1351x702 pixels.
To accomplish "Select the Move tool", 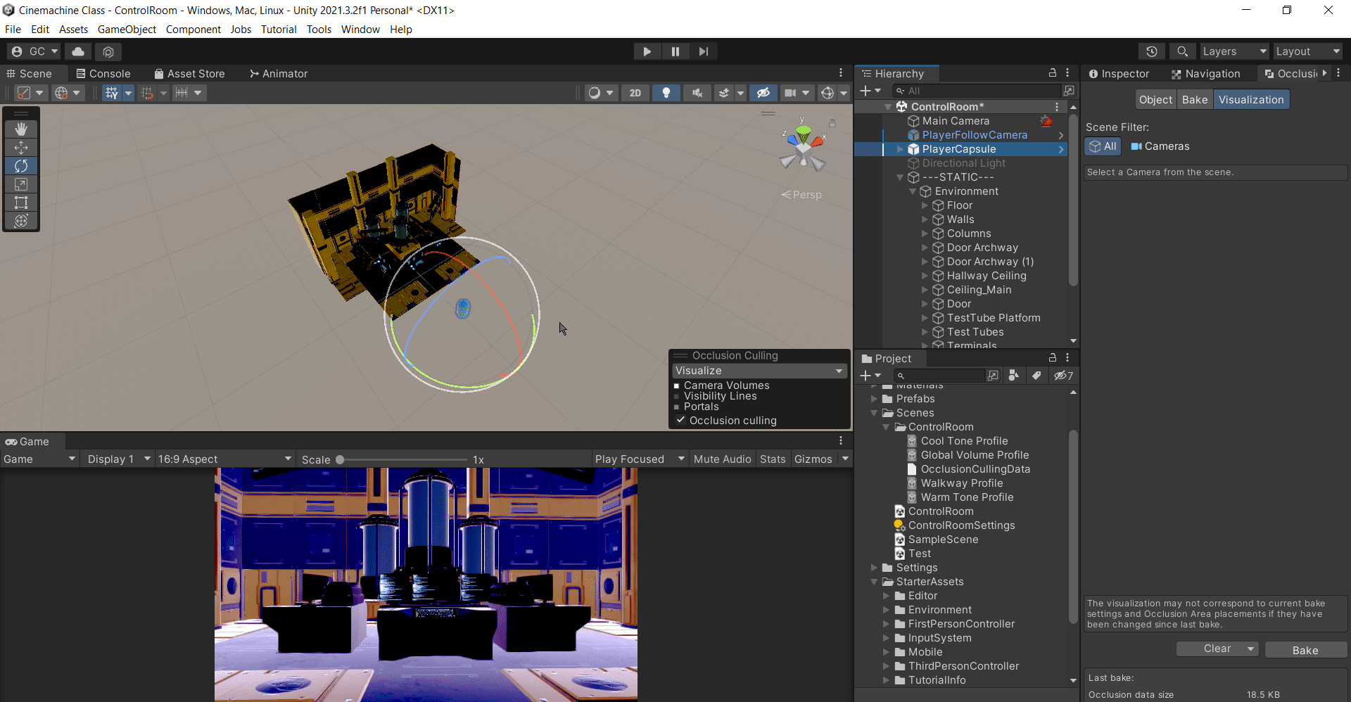I will coord(21,147).
